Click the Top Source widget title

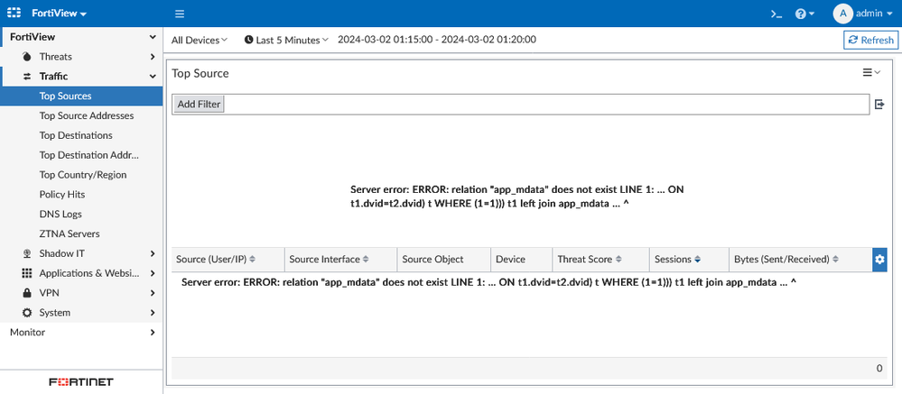point(200,74)
